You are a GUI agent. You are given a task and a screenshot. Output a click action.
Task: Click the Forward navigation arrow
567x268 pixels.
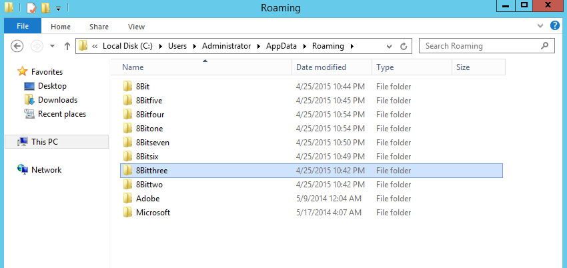click(x=37, y=46)
